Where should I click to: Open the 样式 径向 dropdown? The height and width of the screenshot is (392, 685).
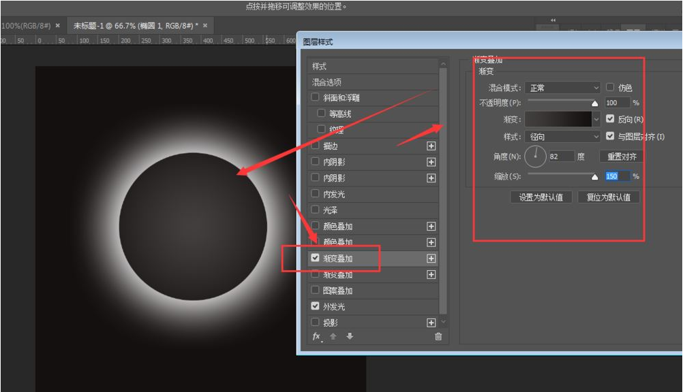pyautogui.click(x=563, y=137)
